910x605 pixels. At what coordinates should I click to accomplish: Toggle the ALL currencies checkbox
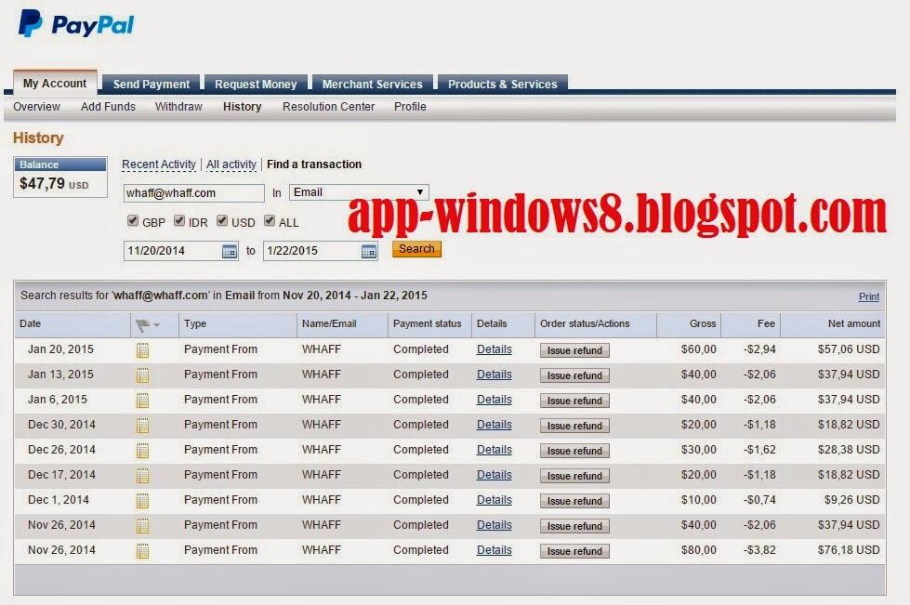270,221
